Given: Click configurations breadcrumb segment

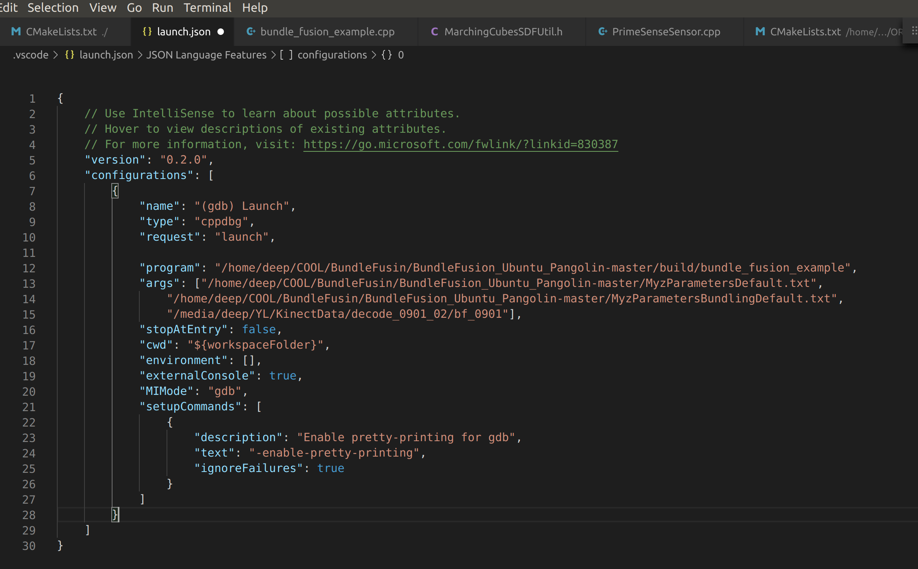Looking at the screenshot, I should click(x=332, y=55).
